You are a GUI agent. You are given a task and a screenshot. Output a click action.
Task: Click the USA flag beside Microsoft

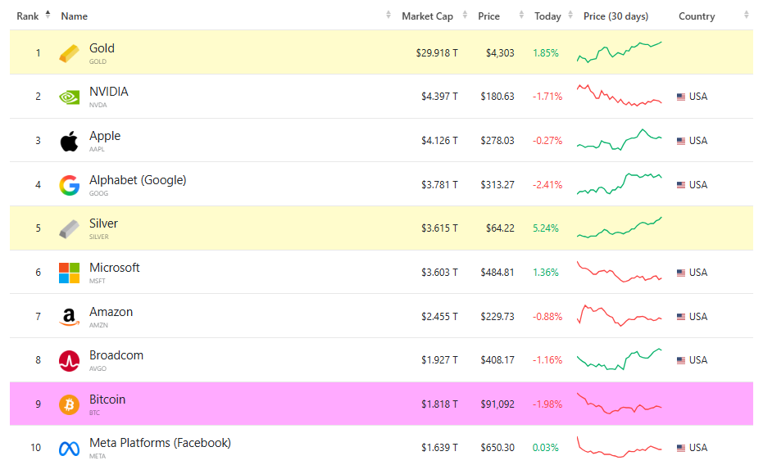[x=681, y=273]
